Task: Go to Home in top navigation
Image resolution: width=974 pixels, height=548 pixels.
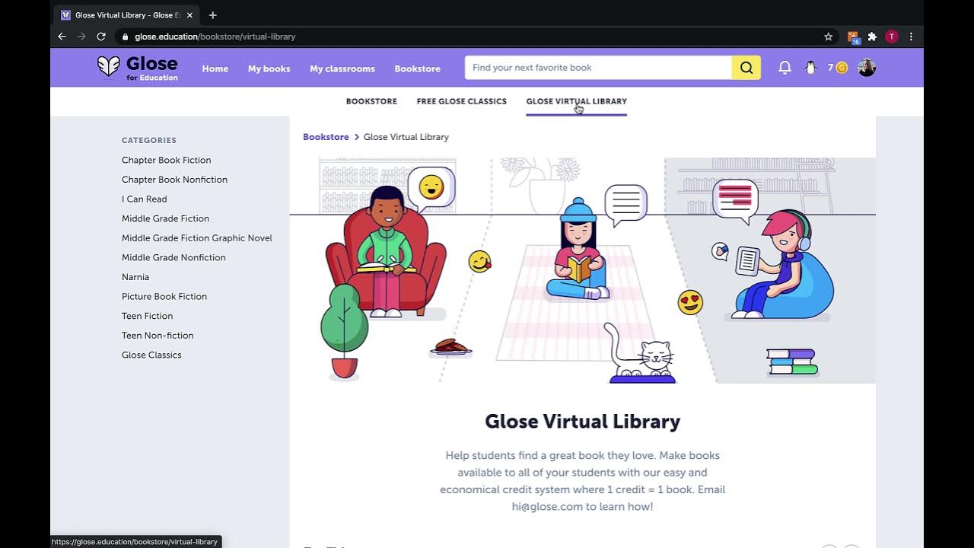Action: coord(215,68)
